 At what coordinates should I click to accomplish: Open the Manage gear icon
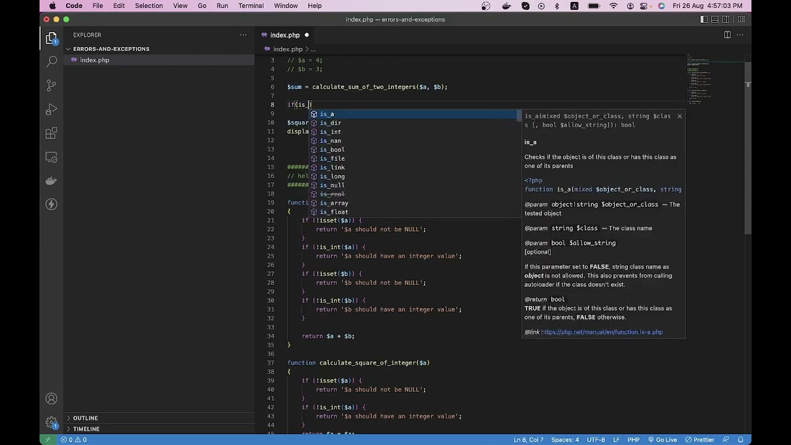(52, 423)
